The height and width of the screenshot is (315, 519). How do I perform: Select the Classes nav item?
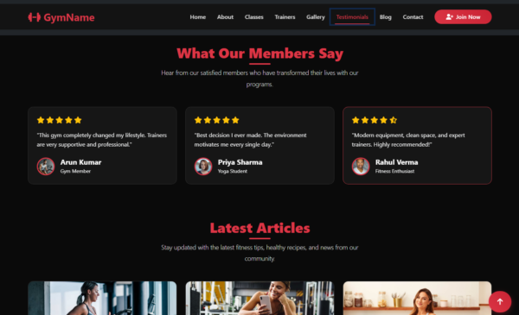[253, 17]
